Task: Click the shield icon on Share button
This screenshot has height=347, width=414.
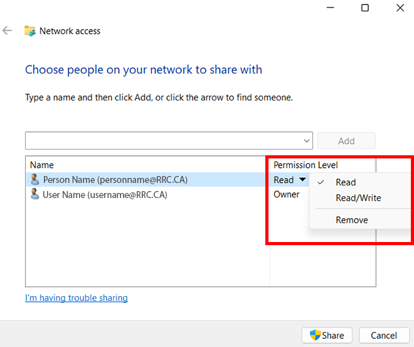Action: tap(315, 335)
